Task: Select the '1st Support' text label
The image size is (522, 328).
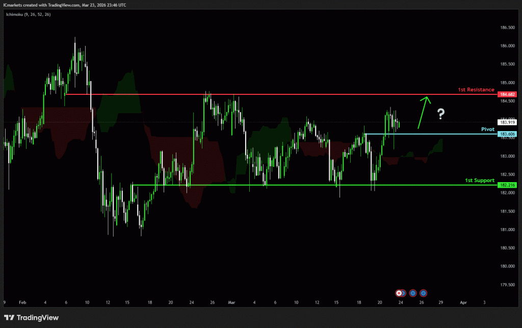Action: point(479,181)
